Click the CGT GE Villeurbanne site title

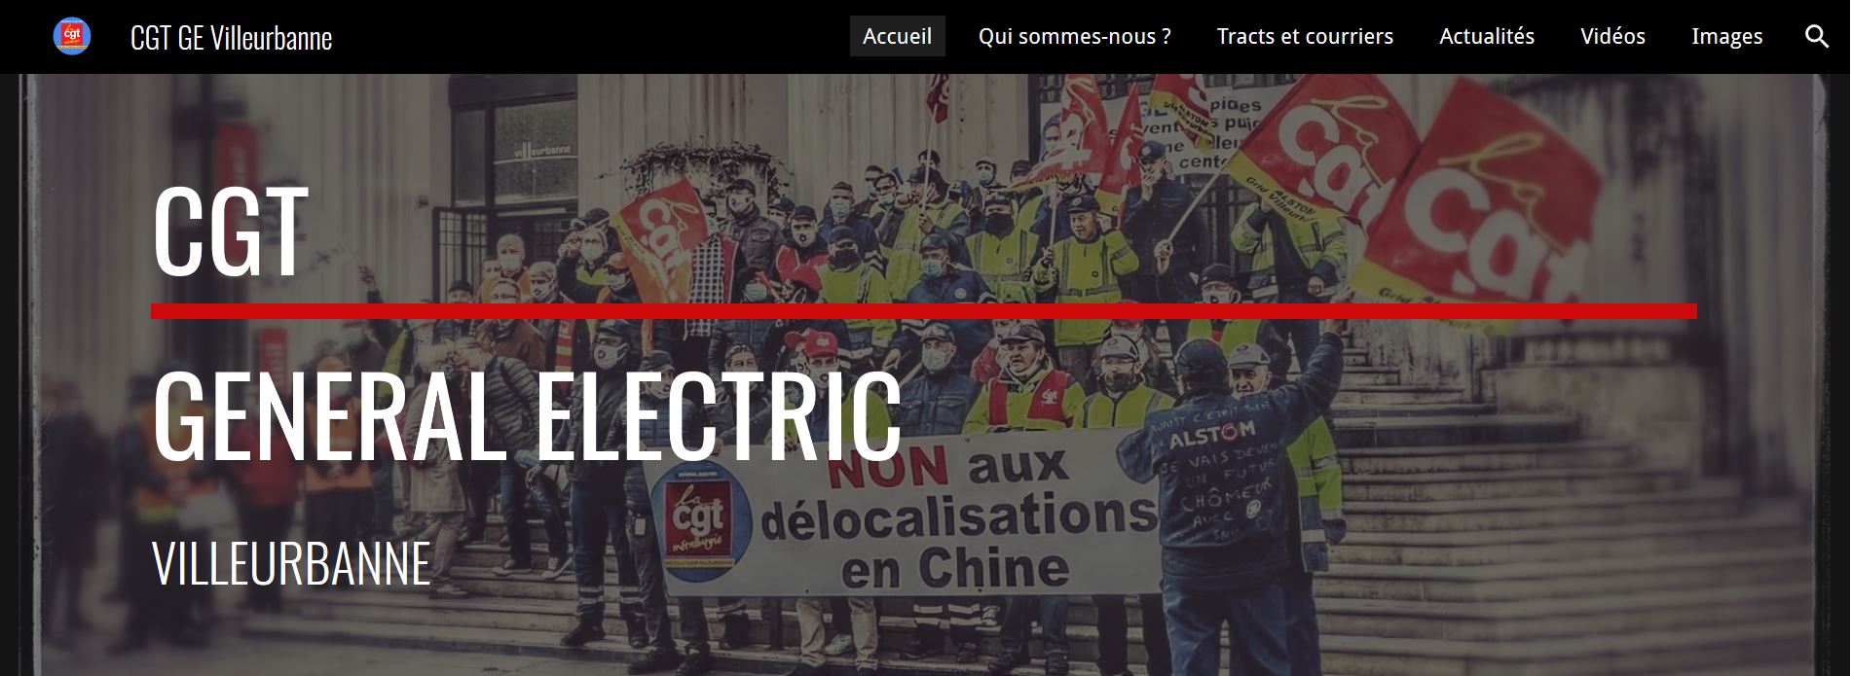tap(231, 37)
